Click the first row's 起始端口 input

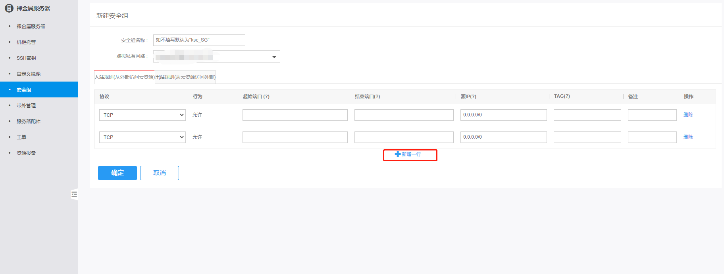pos(295,115)
